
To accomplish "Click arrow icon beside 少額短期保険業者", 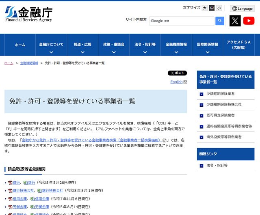I will pyautogui.click(x=201, y=94).
